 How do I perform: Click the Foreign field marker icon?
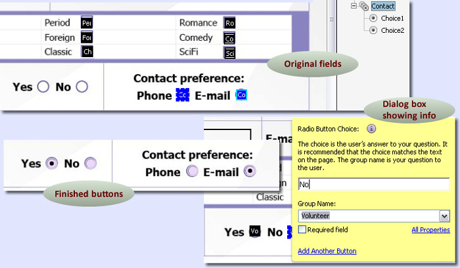tap(87, 37)
